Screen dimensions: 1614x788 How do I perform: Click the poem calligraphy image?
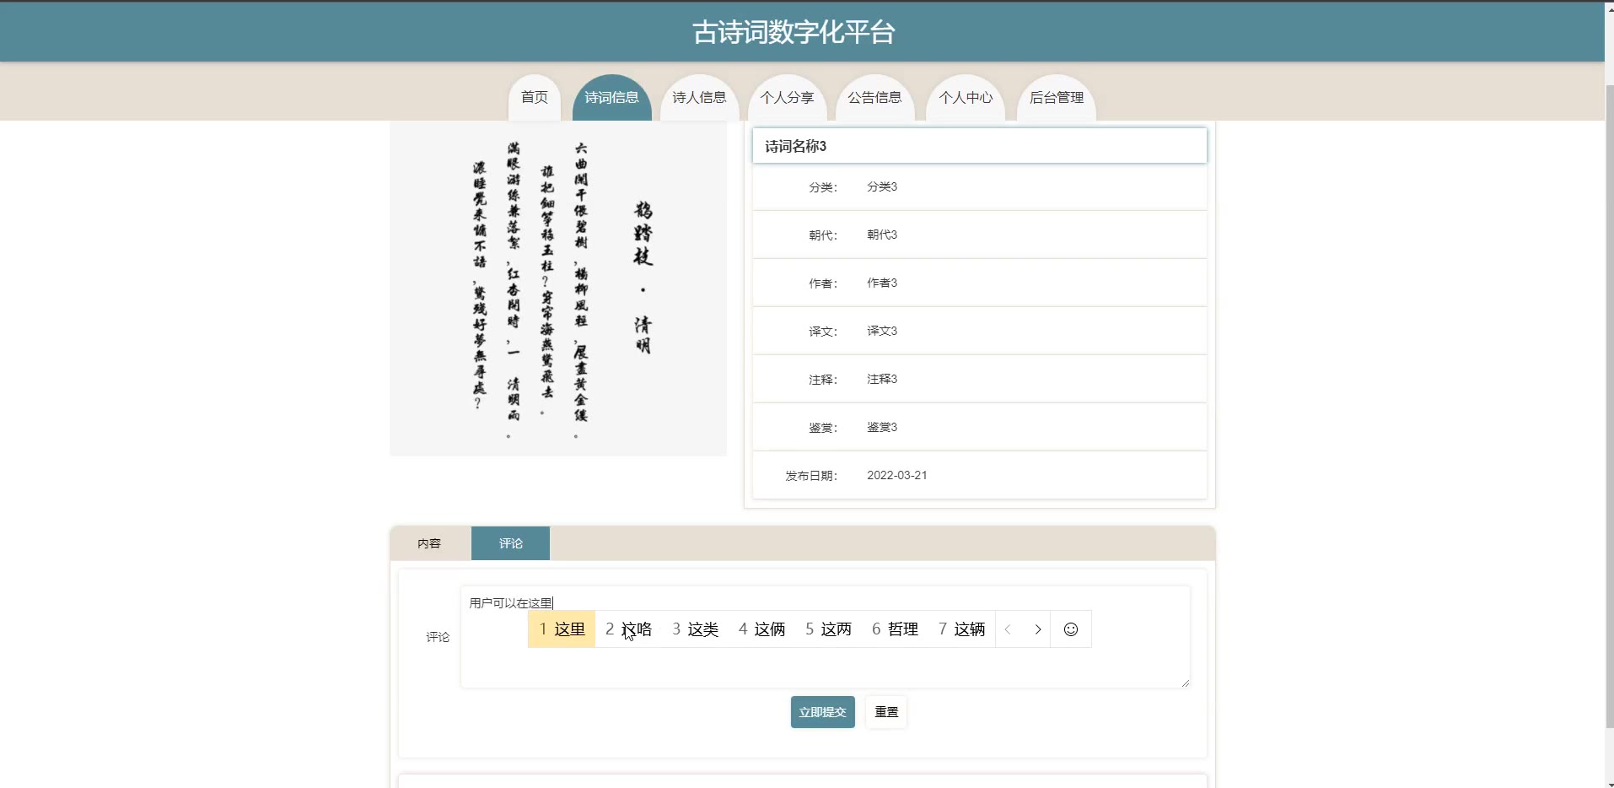(558, 288)
